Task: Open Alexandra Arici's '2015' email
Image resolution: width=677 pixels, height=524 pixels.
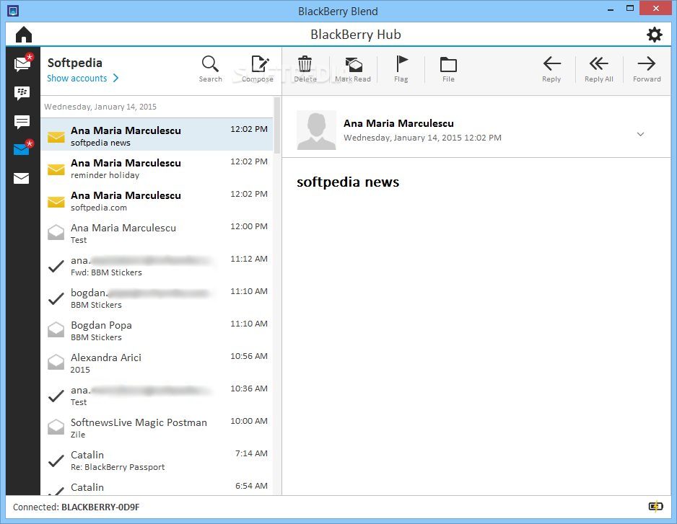Action: coord(157,362)
